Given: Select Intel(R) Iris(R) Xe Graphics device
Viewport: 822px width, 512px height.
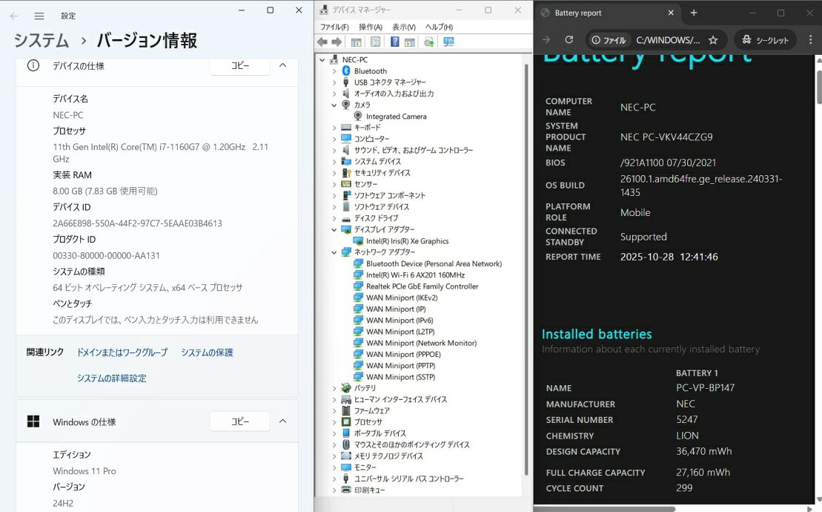Looking at the screenshot, I should click(407, 241).
